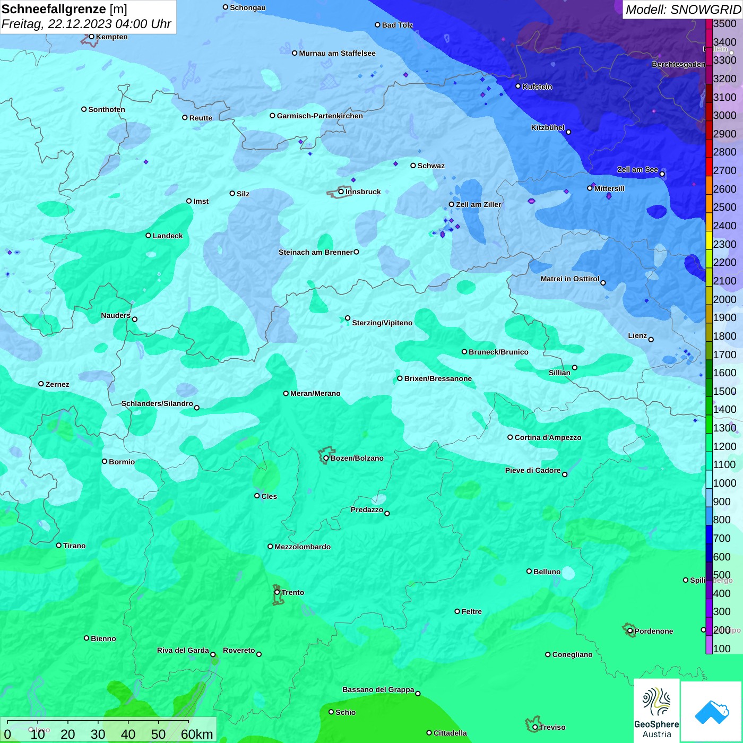Click the 'Rovereto' label
This screenshot has height=743, width=743.
239,650
